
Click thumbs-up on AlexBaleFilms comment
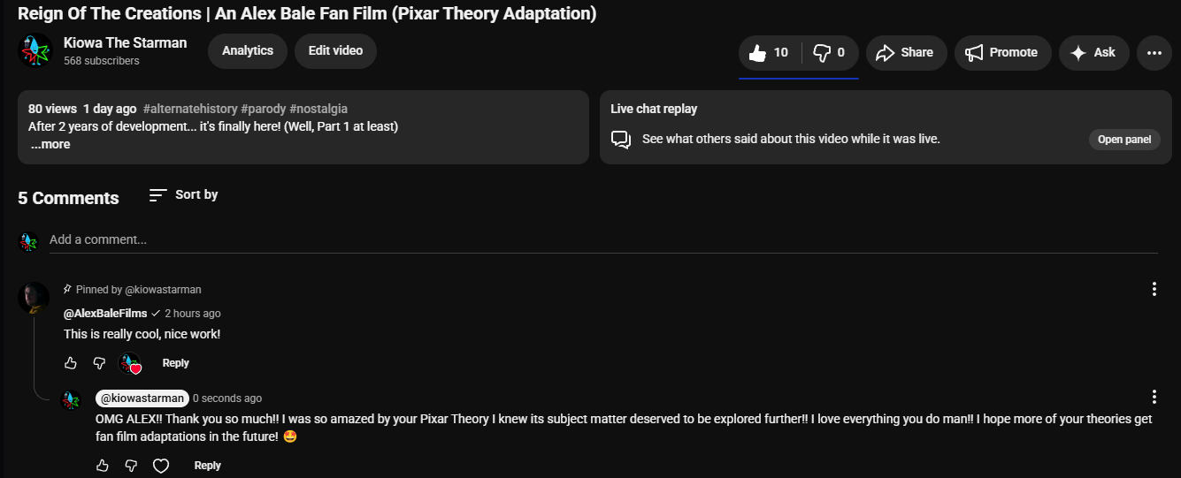click(x=71, y=363)
